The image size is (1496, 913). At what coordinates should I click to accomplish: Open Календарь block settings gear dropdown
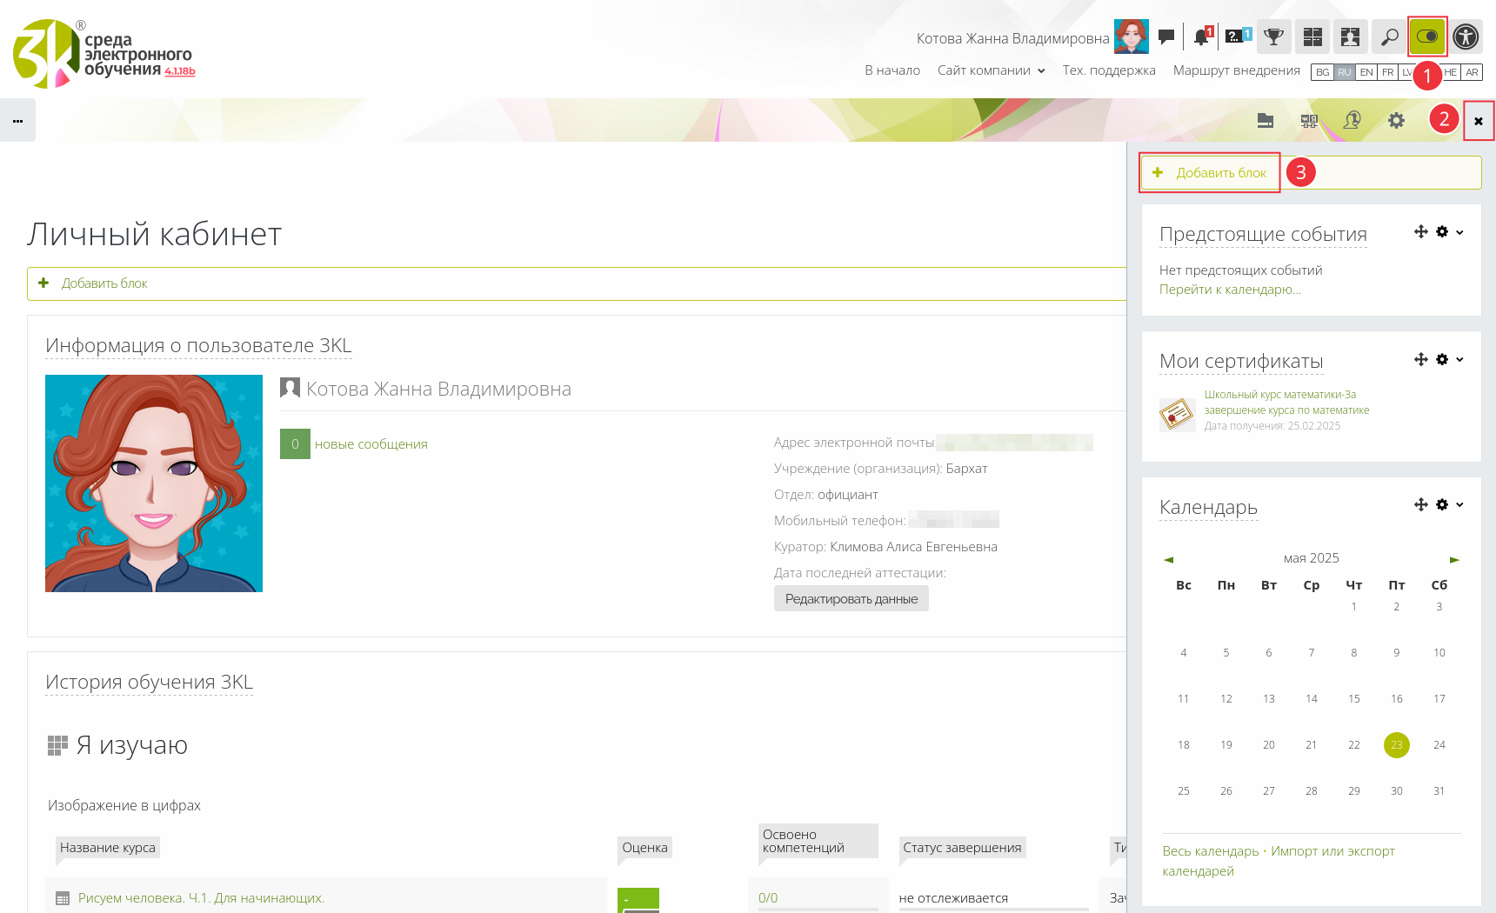1449,504
